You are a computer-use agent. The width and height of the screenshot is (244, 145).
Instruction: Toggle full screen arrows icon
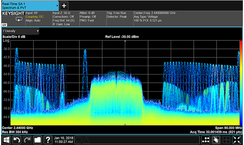(237, 140)
